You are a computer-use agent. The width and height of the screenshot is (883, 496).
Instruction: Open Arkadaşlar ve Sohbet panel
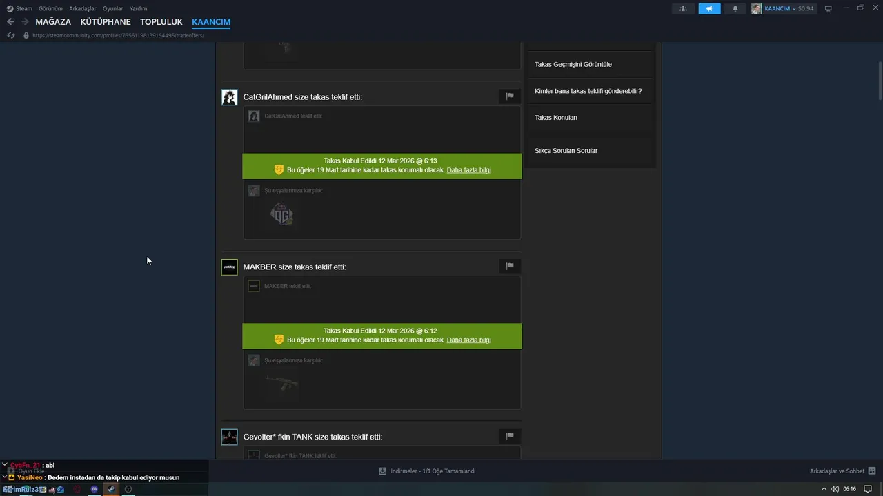[x=837, y=471]
